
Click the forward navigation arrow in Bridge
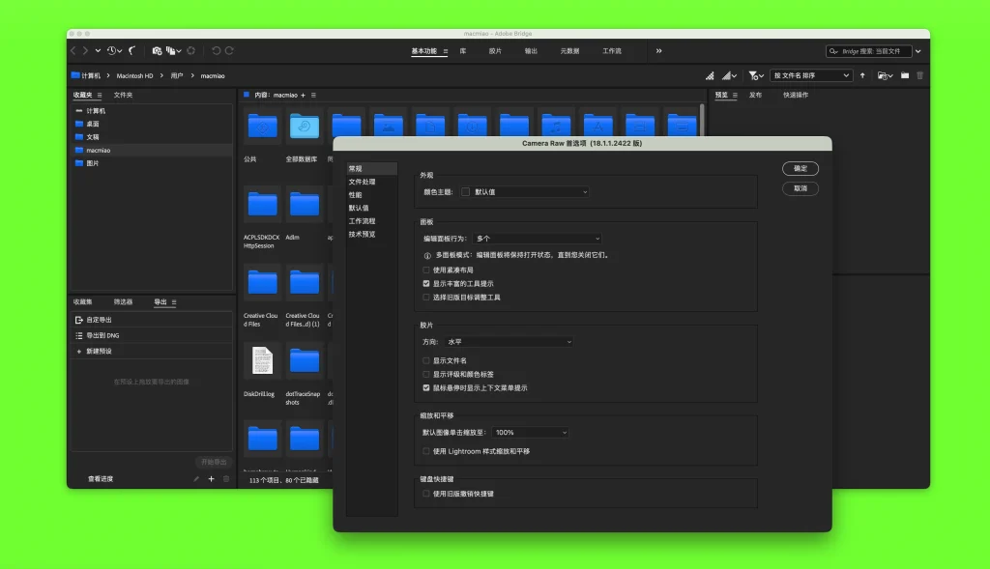pos(85,50)
